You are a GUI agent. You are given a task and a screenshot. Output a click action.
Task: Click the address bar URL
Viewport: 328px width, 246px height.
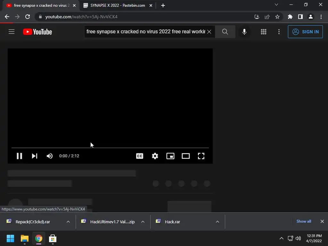pos(81,17)
